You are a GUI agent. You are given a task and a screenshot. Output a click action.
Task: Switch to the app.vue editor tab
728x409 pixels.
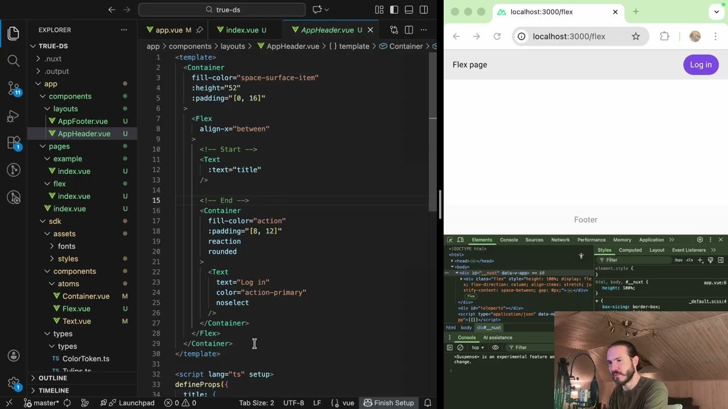pos(169,30)
